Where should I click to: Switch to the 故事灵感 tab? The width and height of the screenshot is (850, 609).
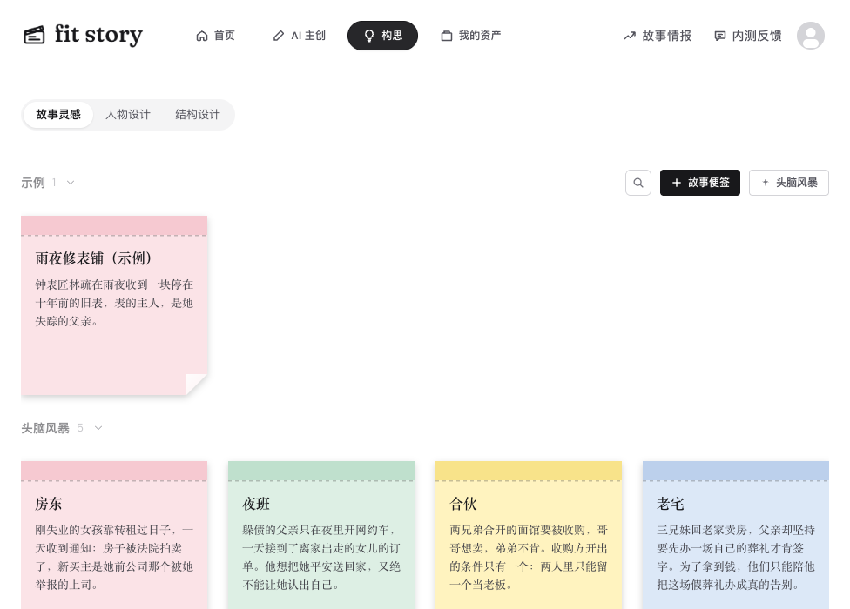coord(58,115)
